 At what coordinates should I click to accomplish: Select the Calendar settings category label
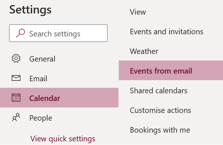click(x=45, y=98)
